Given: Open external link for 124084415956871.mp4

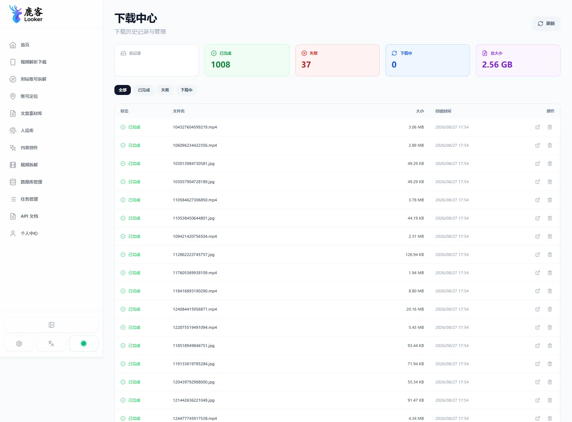Looking at the screenshot, I should (538, 309).
